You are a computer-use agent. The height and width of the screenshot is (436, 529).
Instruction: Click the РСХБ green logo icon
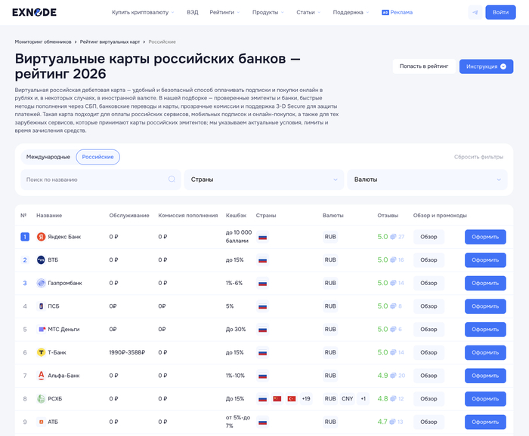[42, 399]
